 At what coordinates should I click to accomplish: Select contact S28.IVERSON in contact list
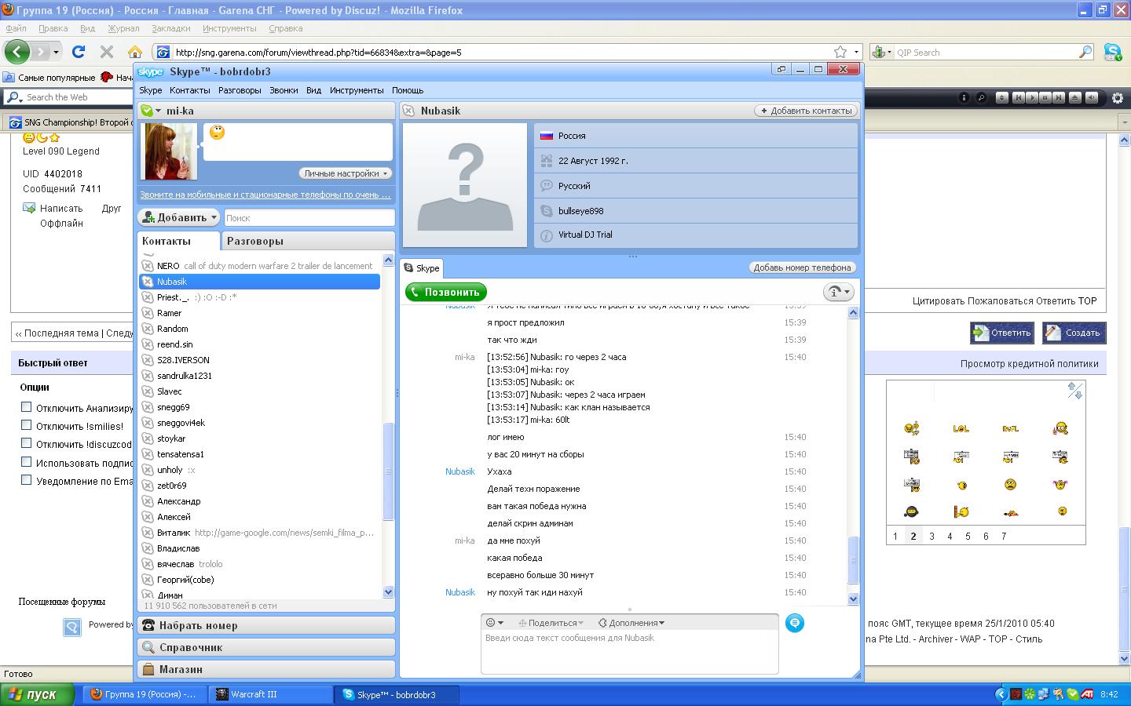click(x=260, y=360)
